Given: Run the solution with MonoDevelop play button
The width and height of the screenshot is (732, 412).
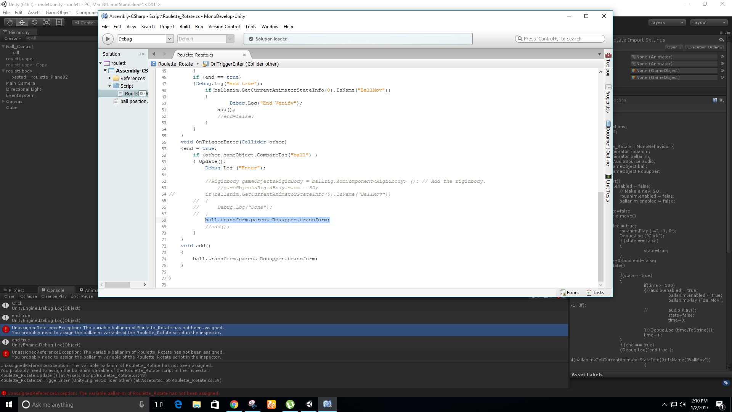Looking at the screenshot, I should (x=108, y=39).
